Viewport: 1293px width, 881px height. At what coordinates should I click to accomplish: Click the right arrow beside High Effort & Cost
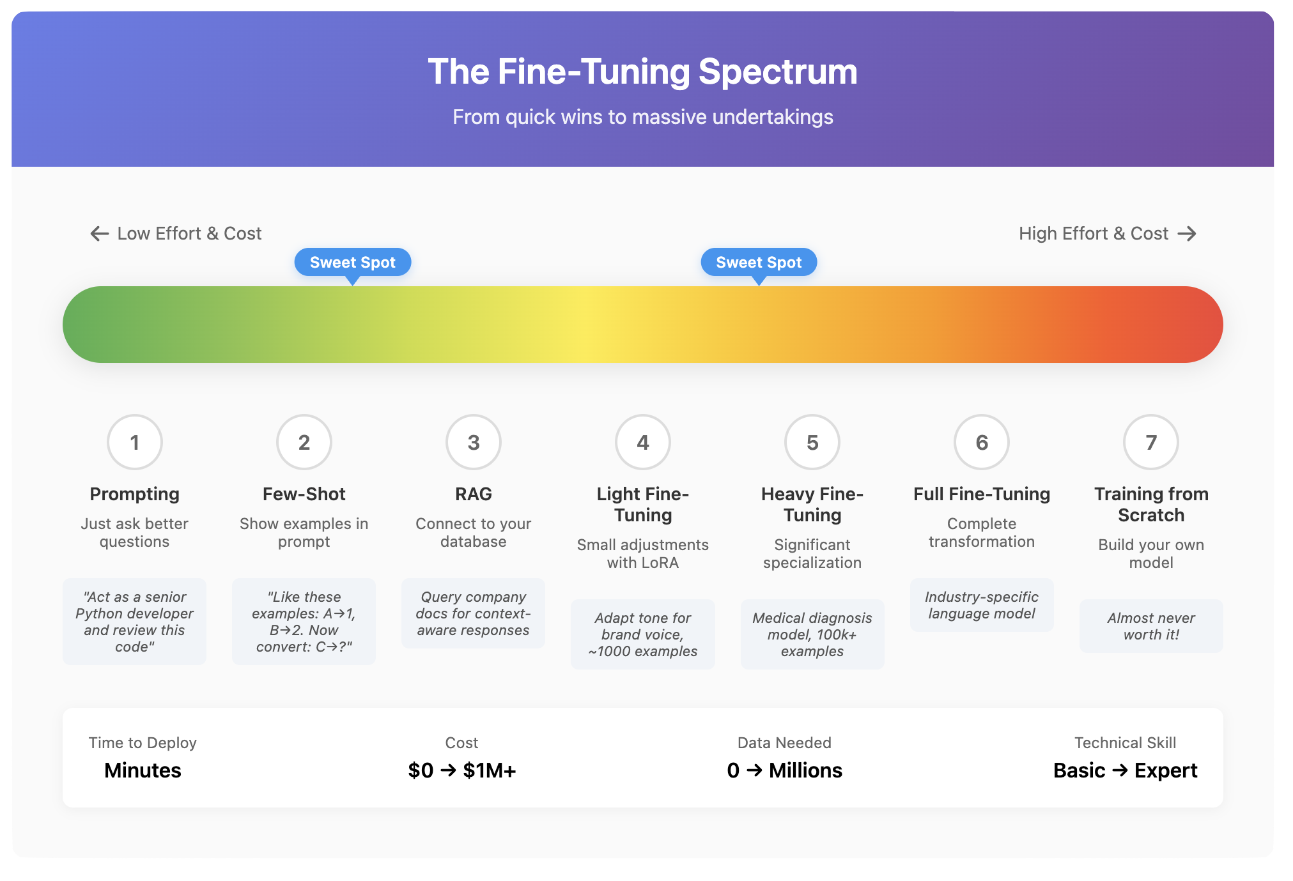coord(1187,234)
